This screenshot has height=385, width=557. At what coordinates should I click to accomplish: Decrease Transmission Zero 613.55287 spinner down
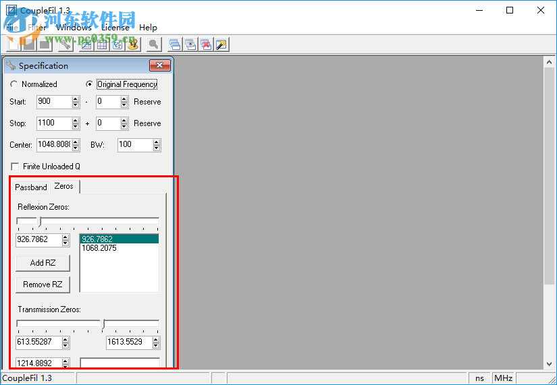point(65,346)
